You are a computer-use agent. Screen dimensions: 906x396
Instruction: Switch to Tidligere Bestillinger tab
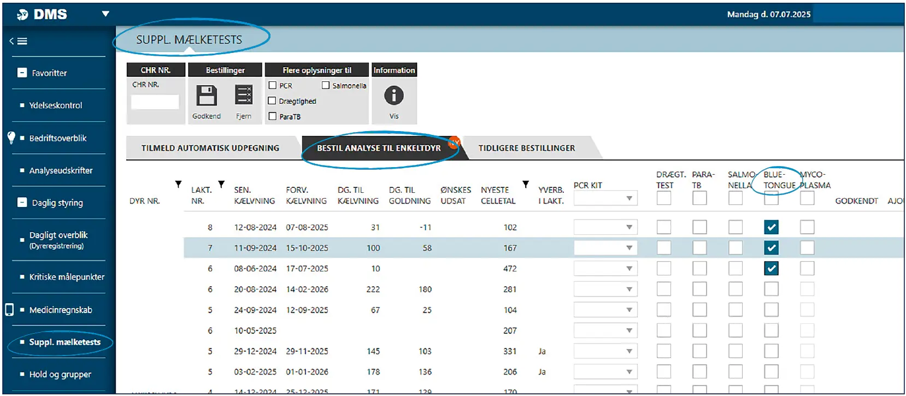pos(526,148)
